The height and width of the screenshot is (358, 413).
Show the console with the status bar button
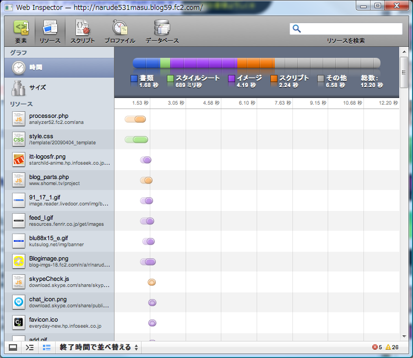pos(30,348)
